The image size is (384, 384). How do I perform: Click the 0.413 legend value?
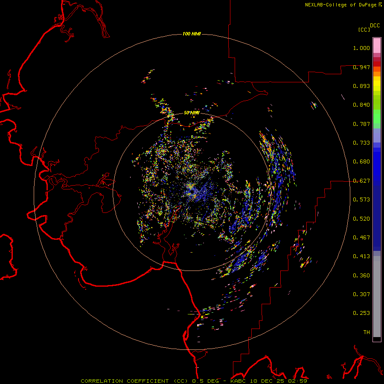(x=361, y=256)
